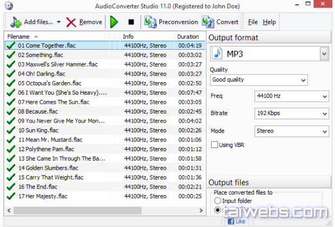Screen dimensions: 335x227
Task: Expand the Quality dropdown
Action: (303, 80)
